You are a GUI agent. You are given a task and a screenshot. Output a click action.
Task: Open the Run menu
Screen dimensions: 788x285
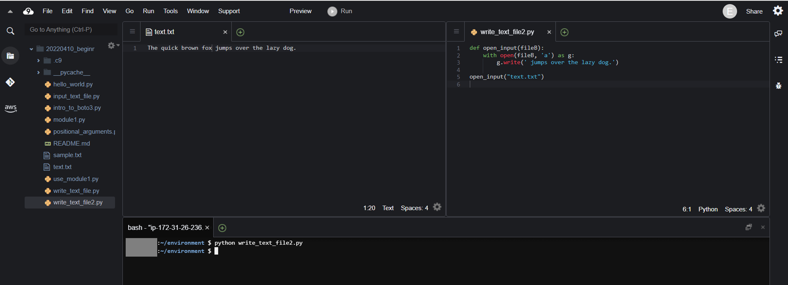coord(149,11)
